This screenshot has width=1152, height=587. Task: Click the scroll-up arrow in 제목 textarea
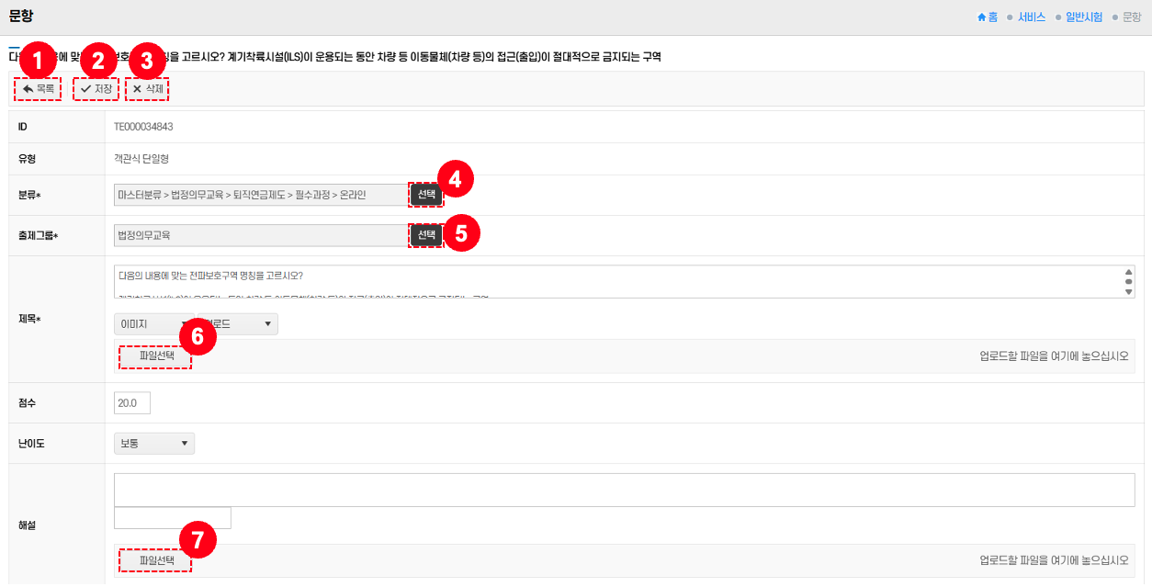pos(1128,273)
